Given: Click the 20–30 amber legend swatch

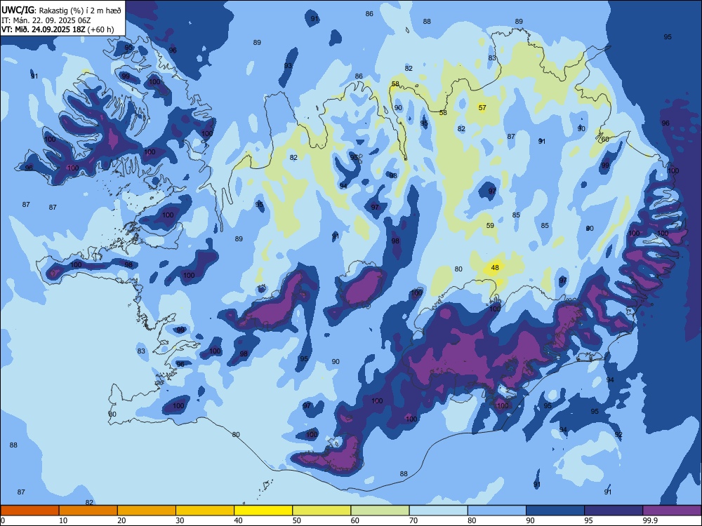Looking at the screenshot, I should coord(147,511).
